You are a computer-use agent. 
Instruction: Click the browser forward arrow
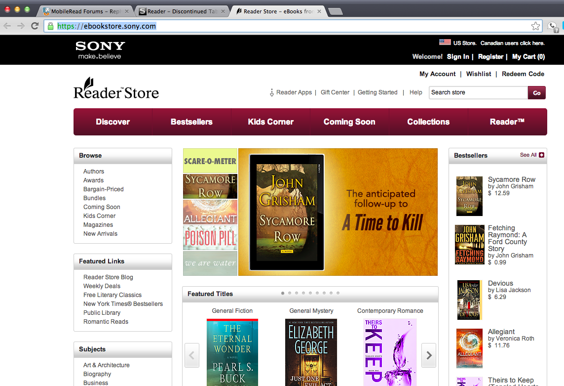[x=21, y=26]
